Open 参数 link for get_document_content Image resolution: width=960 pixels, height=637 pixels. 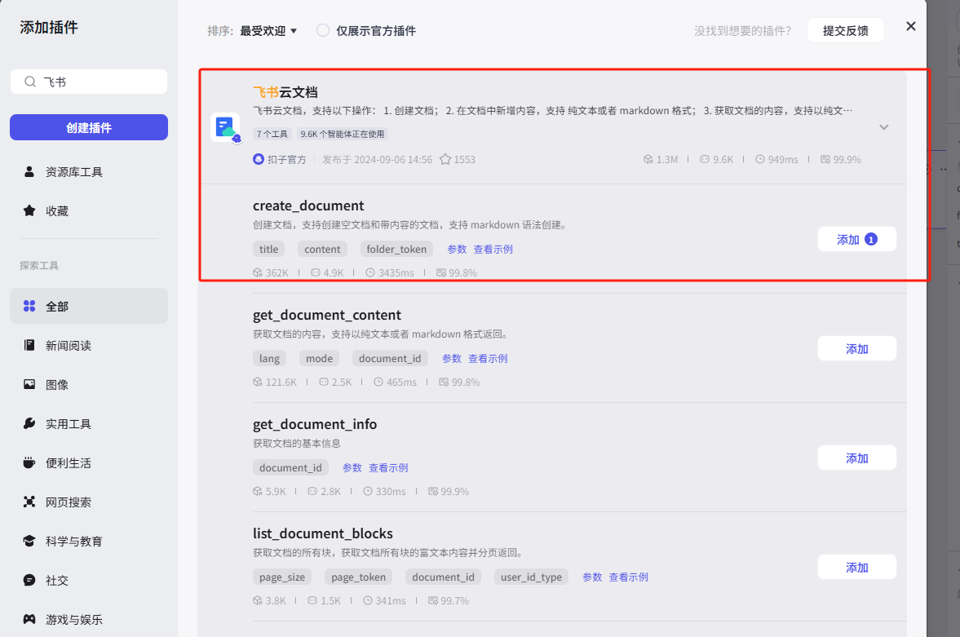point(452,358)
